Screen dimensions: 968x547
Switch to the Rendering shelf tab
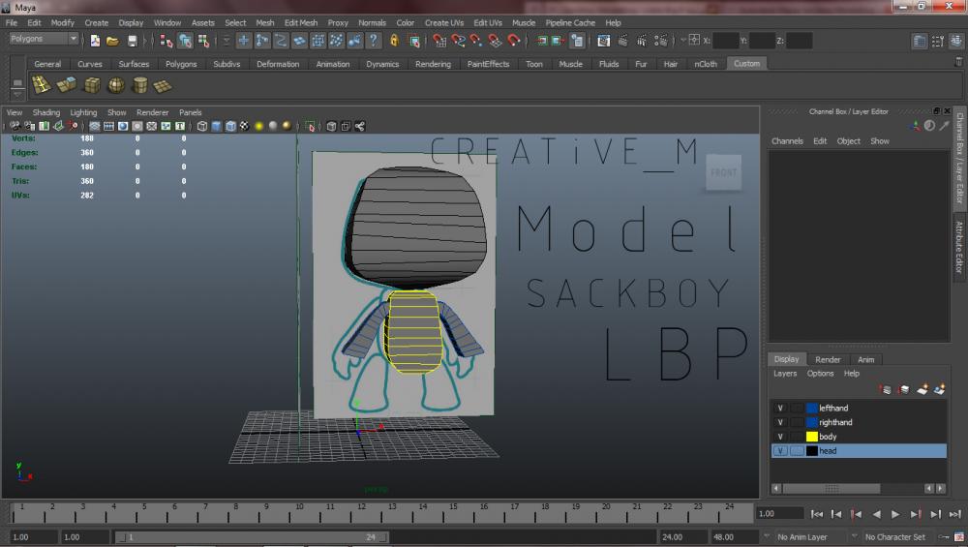click(433, 64)
